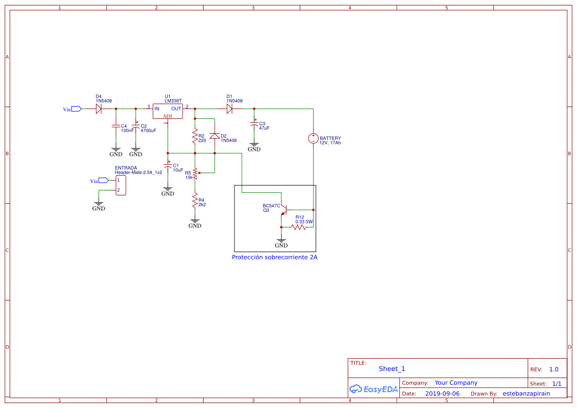
Task: Click the EasyEDA cloud logo
Action: [x=355, y=389]
